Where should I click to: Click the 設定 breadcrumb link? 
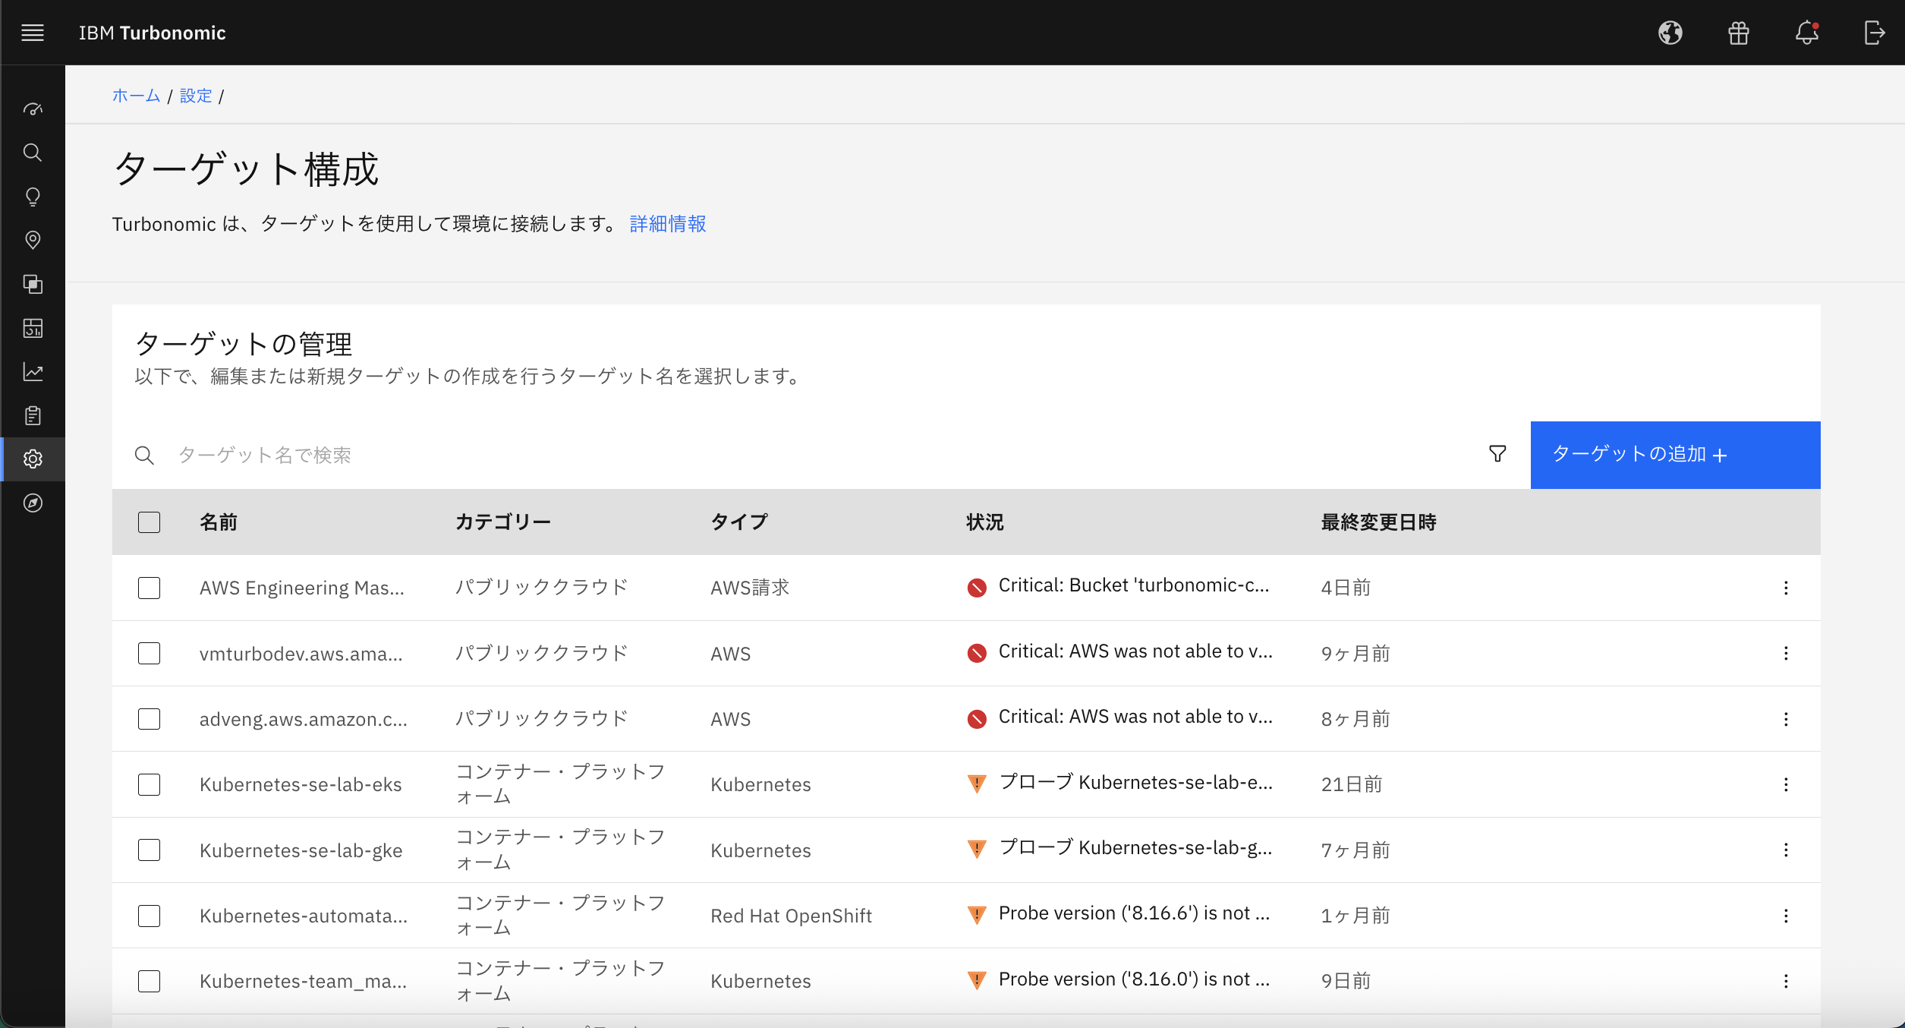coord(196,96)
